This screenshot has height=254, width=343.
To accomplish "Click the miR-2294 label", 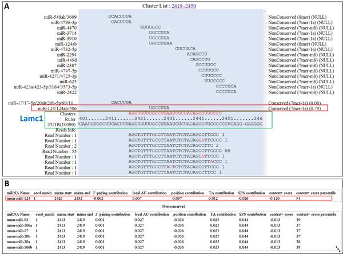I will (x=67, y=55).
